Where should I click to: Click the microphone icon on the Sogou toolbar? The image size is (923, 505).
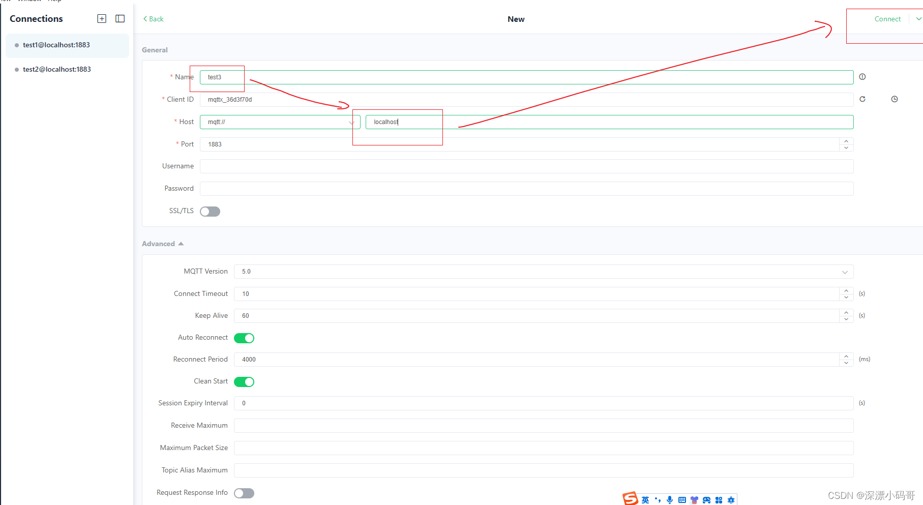pyautogui.click(x=669, y=499)
